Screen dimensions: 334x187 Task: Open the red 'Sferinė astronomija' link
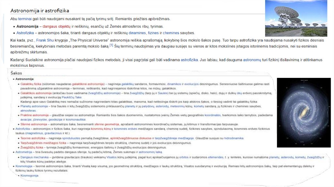[34, 124]
